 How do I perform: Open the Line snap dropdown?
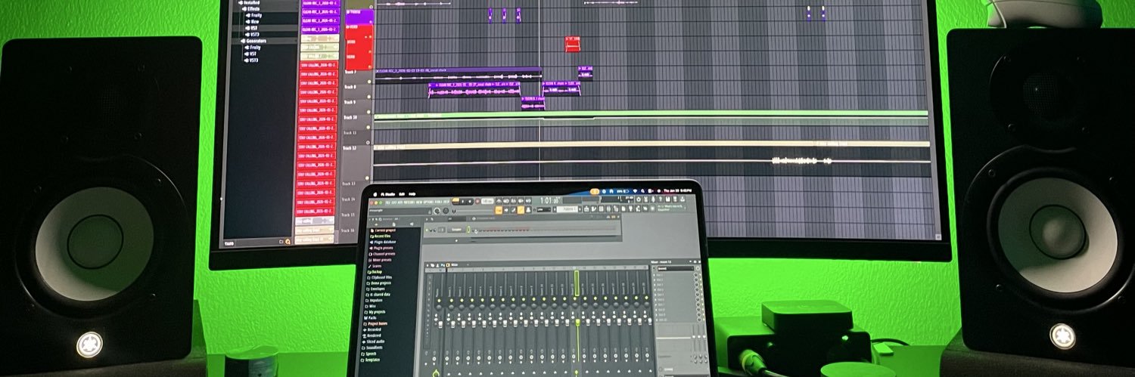[x=544, y=210]
